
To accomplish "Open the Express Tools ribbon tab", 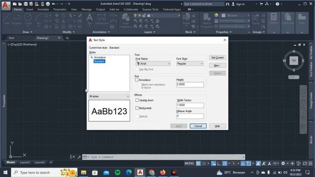I will coord(150,9).
